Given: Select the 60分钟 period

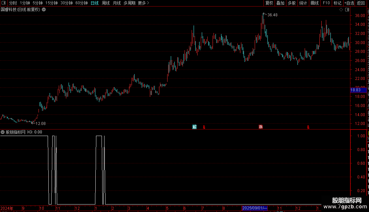Looking at the screenshot, I should 82,3.
